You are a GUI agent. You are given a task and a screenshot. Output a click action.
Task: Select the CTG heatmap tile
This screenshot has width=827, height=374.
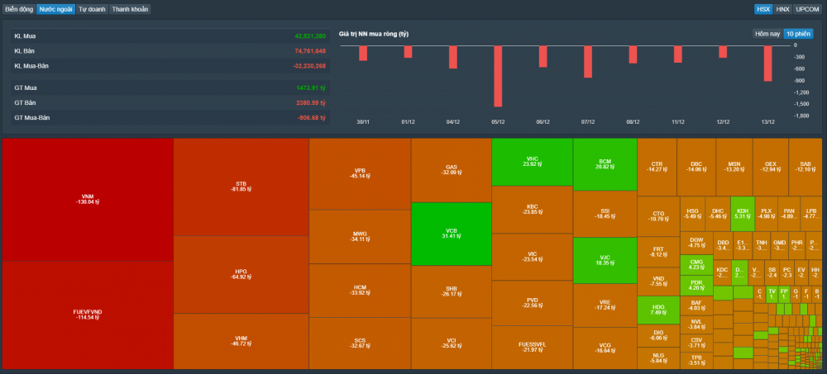coord(658,216)
